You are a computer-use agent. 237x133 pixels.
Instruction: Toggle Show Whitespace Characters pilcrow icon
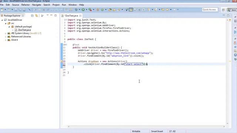pyautogui.click(x=144, y=10)
